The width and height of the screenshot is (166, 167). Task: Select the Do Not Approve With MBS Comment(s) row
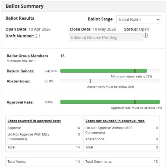(44, 136)
